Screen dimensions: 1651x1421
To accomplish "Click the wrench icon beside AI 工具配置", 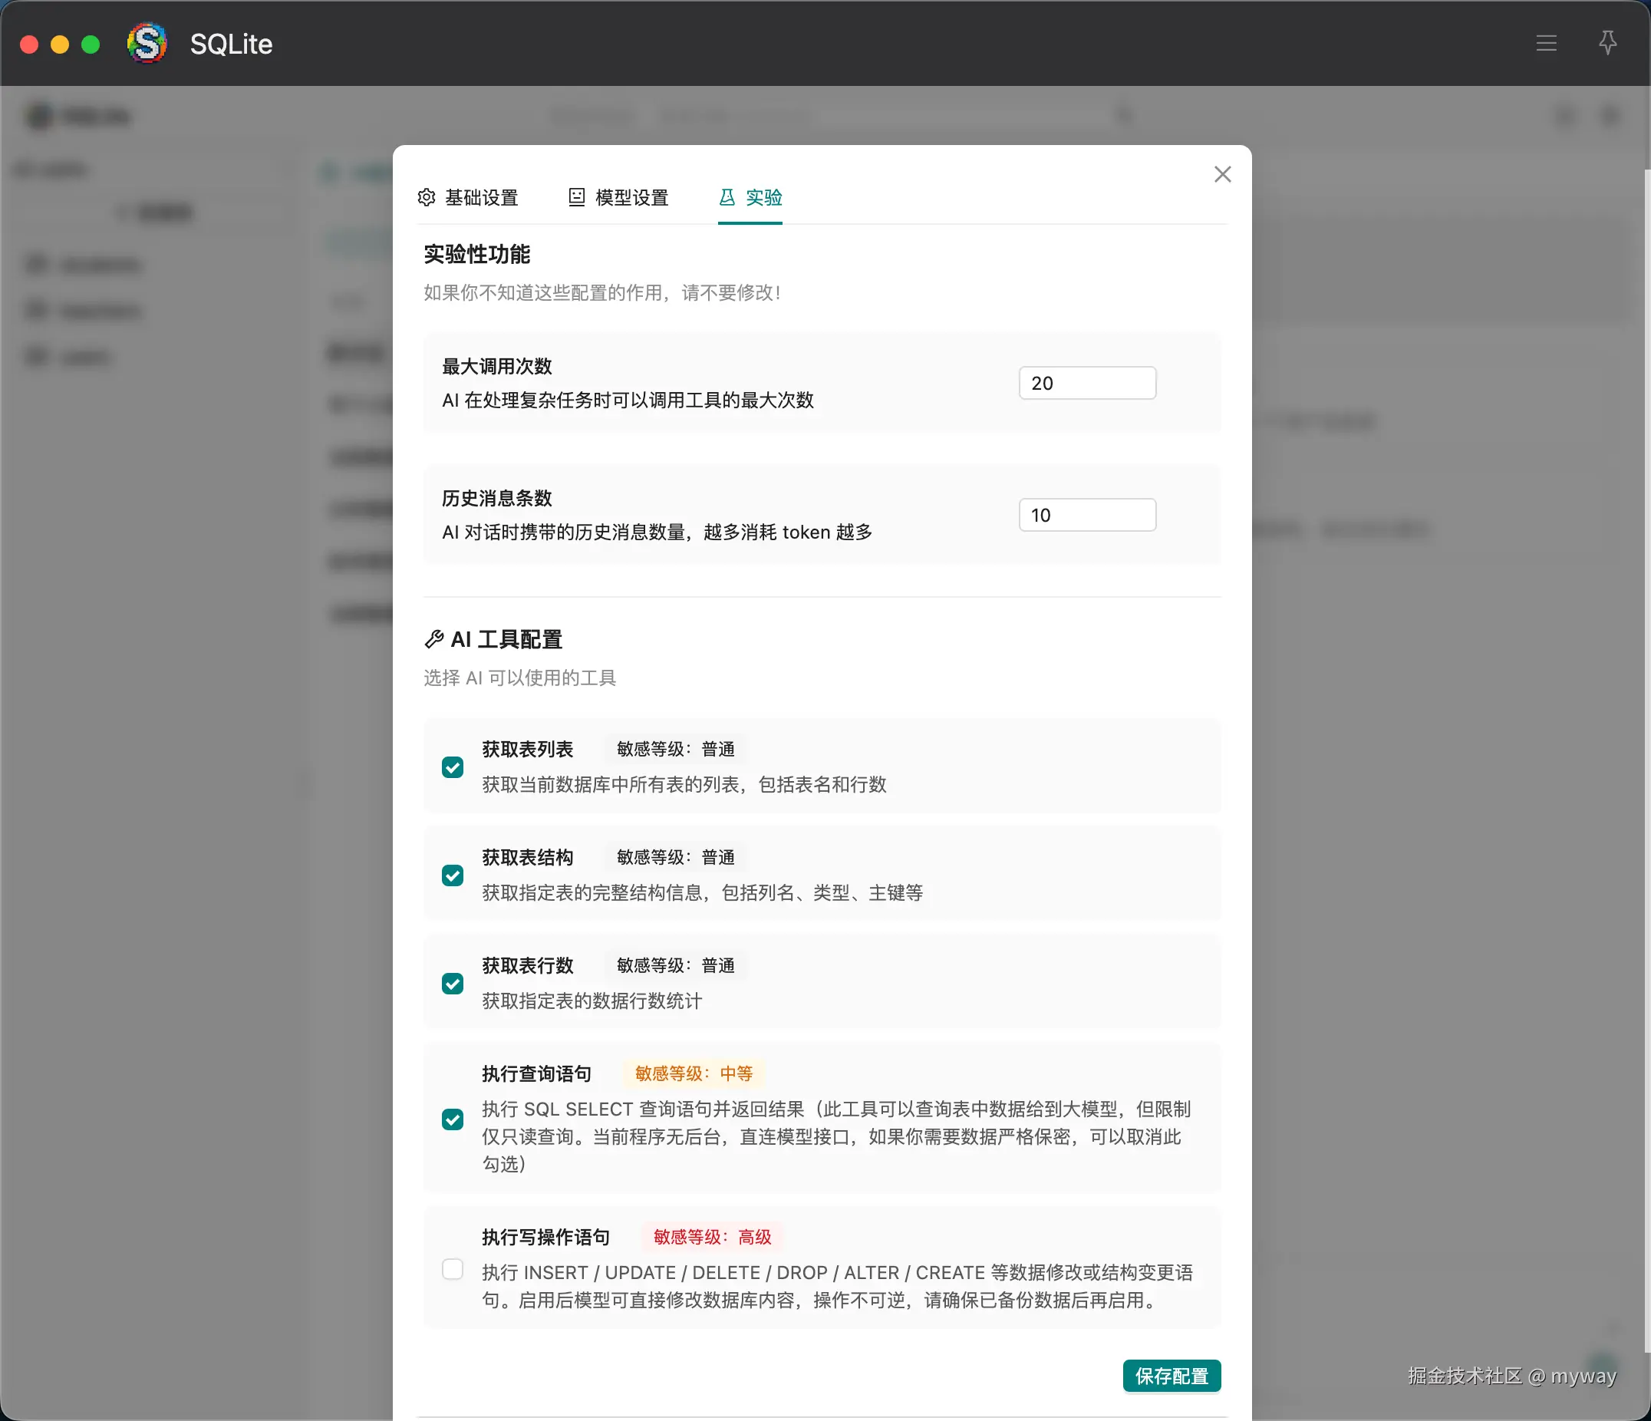I will [x=433, y=639].
